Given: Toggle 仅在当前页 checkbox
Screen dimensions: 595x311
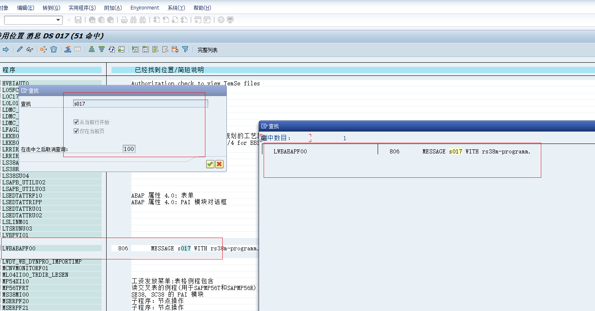Looking at the screenshot, I should 76,131.
